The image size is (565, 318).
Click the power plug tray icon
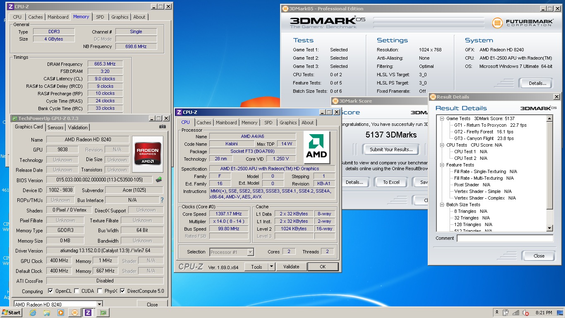point(505,313)
